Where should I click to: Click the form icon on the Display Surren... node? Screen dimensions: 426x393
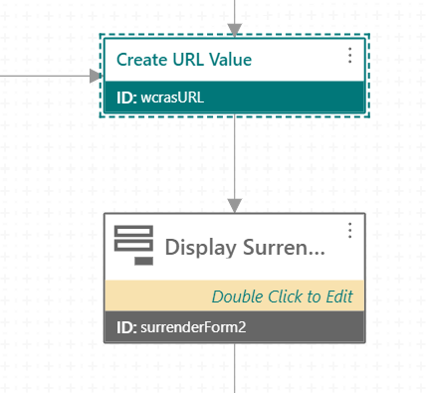pyautogui.click(x=133, y=246)
